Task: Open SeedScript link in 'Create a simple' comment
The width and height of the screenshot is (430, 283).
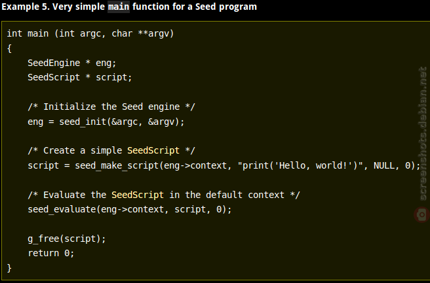Action: tap(153, 151)
